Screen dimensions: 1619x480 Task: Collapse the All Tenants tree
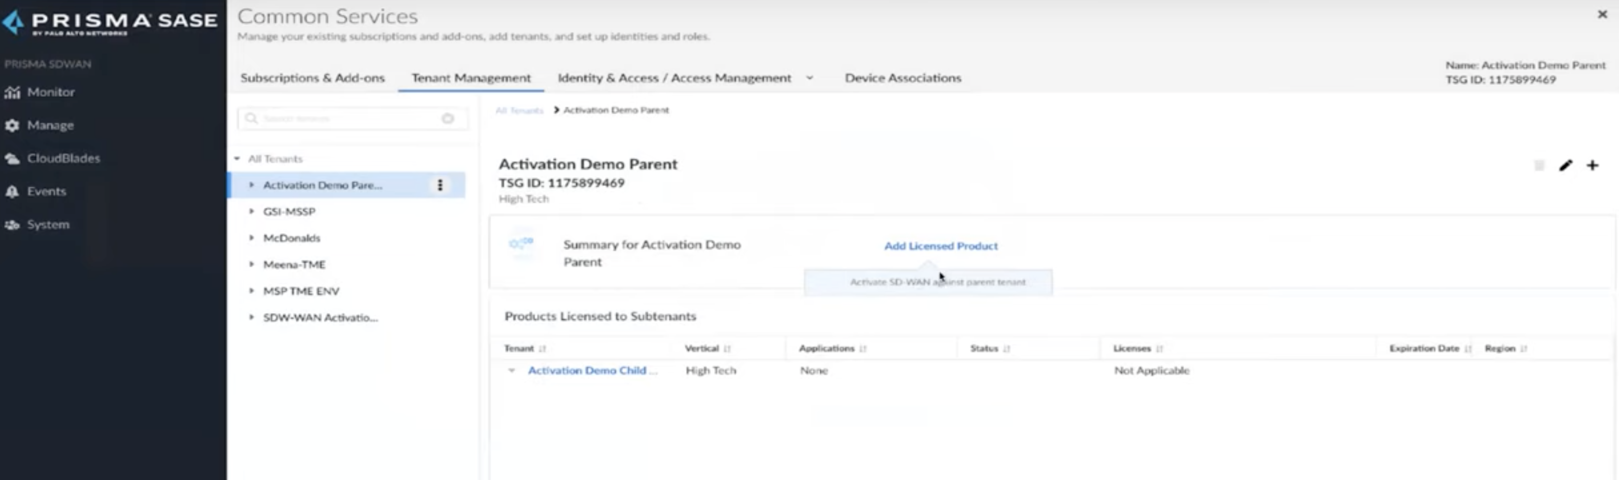pyautogui.click(x=238, y=159)
